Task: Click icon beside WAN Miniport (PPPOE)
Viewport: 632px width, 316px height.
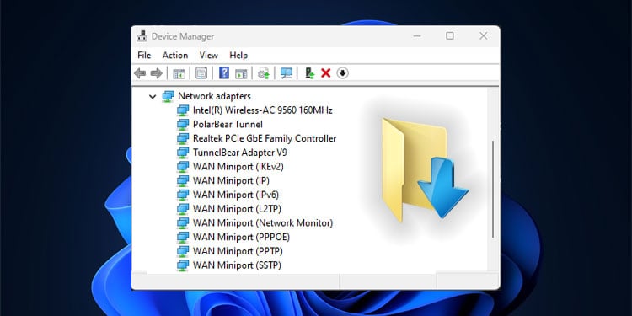Action: point(183,237)
